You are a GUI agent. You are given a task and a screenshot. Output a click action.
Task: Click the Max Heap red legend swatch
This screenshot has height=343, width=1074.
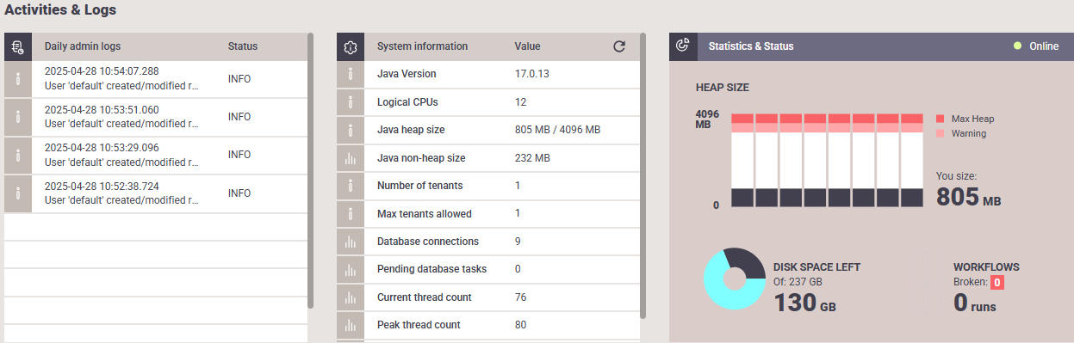pyautogui.click(x=941, y=119)
